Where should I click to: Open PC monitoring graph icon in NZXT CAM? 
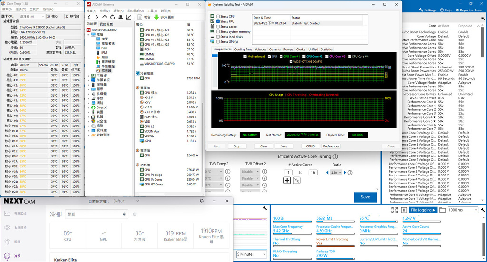tap(7, 213)
